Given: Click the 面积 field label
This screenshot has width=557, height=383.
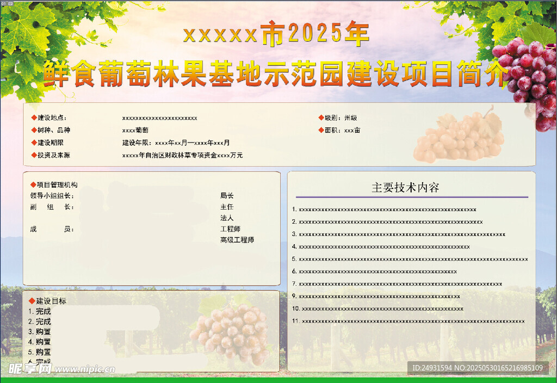Looking at the screenshot, I should click(333, 130).
